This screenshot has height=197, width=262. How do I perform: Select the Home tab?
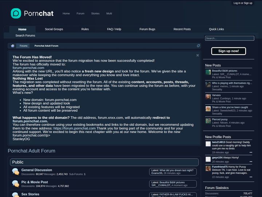(22, 29)
